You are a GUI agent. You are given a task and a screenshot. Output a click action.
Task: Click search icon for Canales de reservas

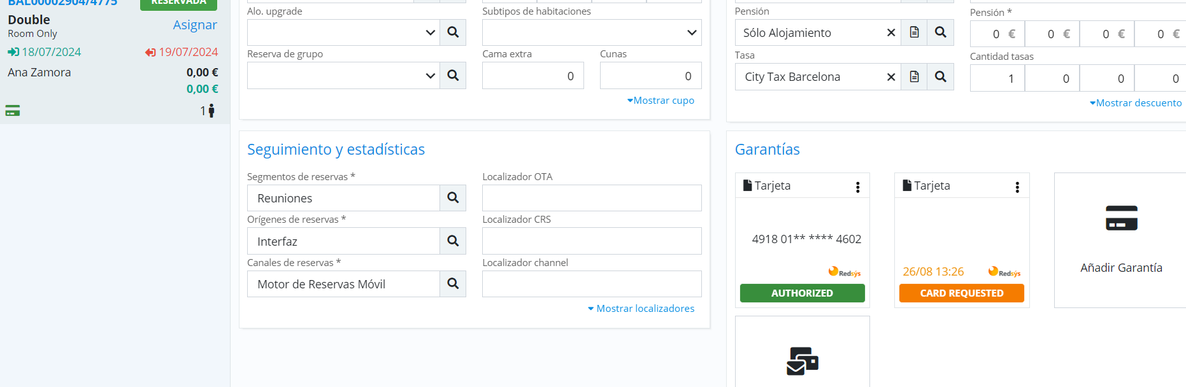(453, 284)
